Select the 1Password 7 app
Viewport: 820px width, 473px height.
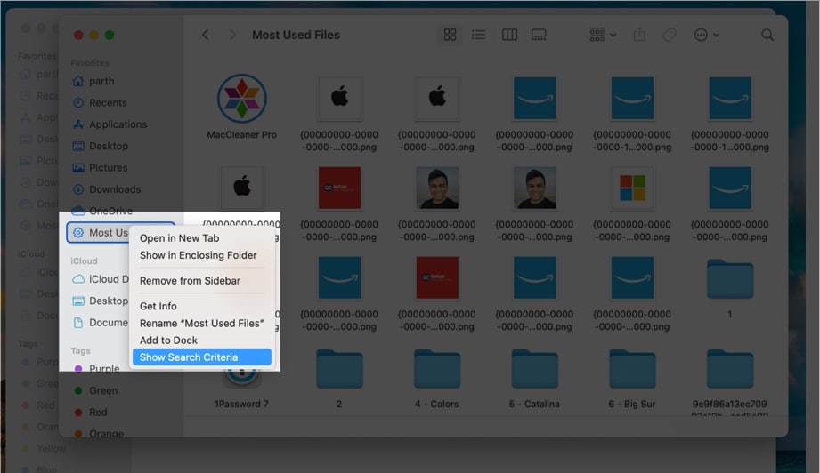241,376
